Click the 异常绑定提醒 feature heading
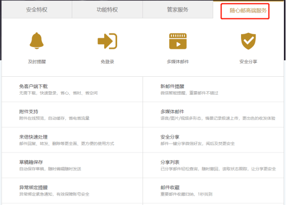This screenshot has height=205, width=286. [x=34, y=187]
